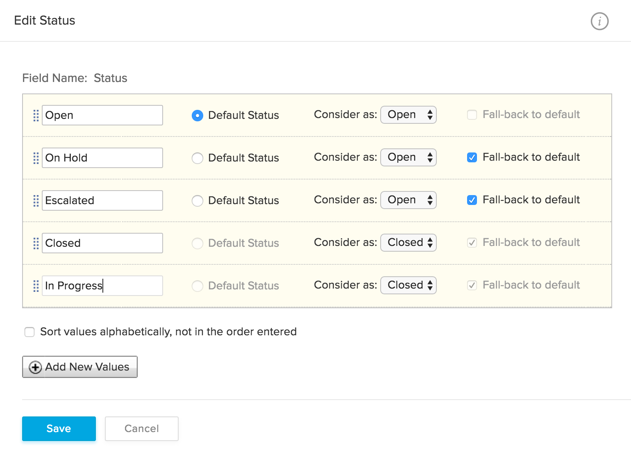
Task: Click into the On Hold text field
Action: tap(102, 158)
